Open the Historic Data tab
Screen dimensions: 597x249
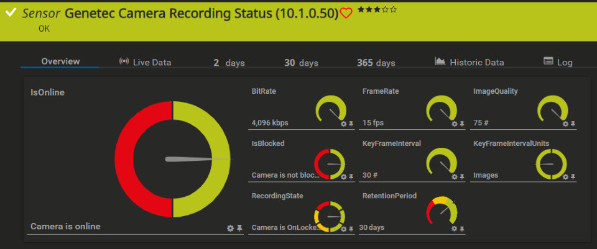click(x=470, y=62)
